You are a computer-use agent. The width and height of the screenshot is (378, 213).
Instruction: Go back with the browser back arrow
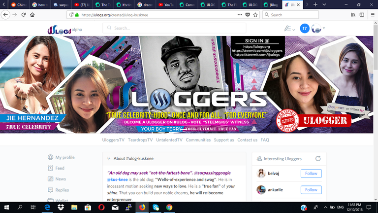(5, 15)
